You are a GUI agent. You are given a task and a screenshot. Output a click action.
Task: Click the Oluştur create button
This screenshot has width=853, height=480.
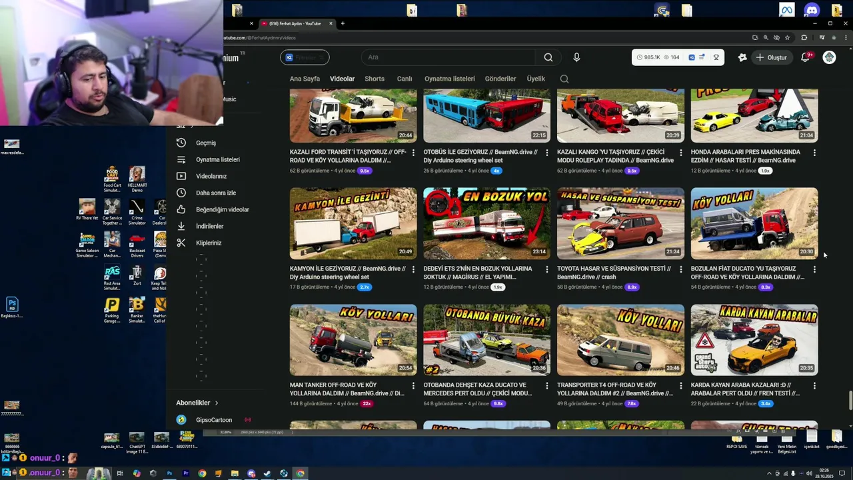tap(771, 57)
